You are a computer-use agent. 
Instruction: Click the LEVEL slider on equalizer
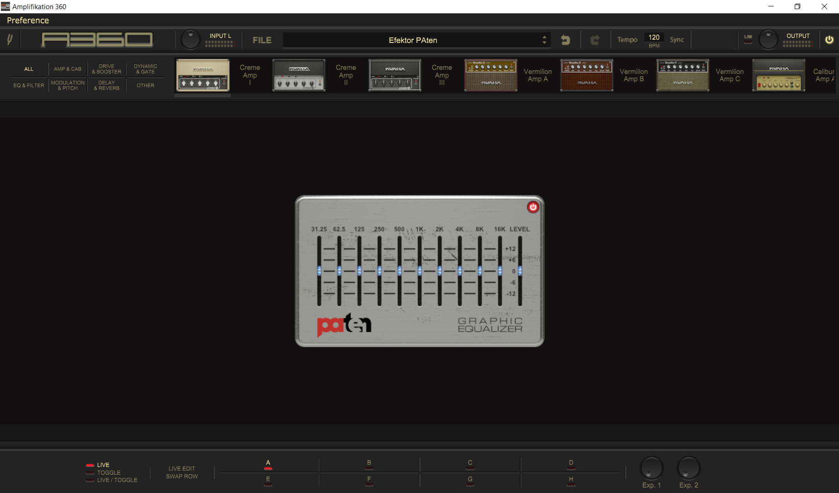click(x=520, y=271)
